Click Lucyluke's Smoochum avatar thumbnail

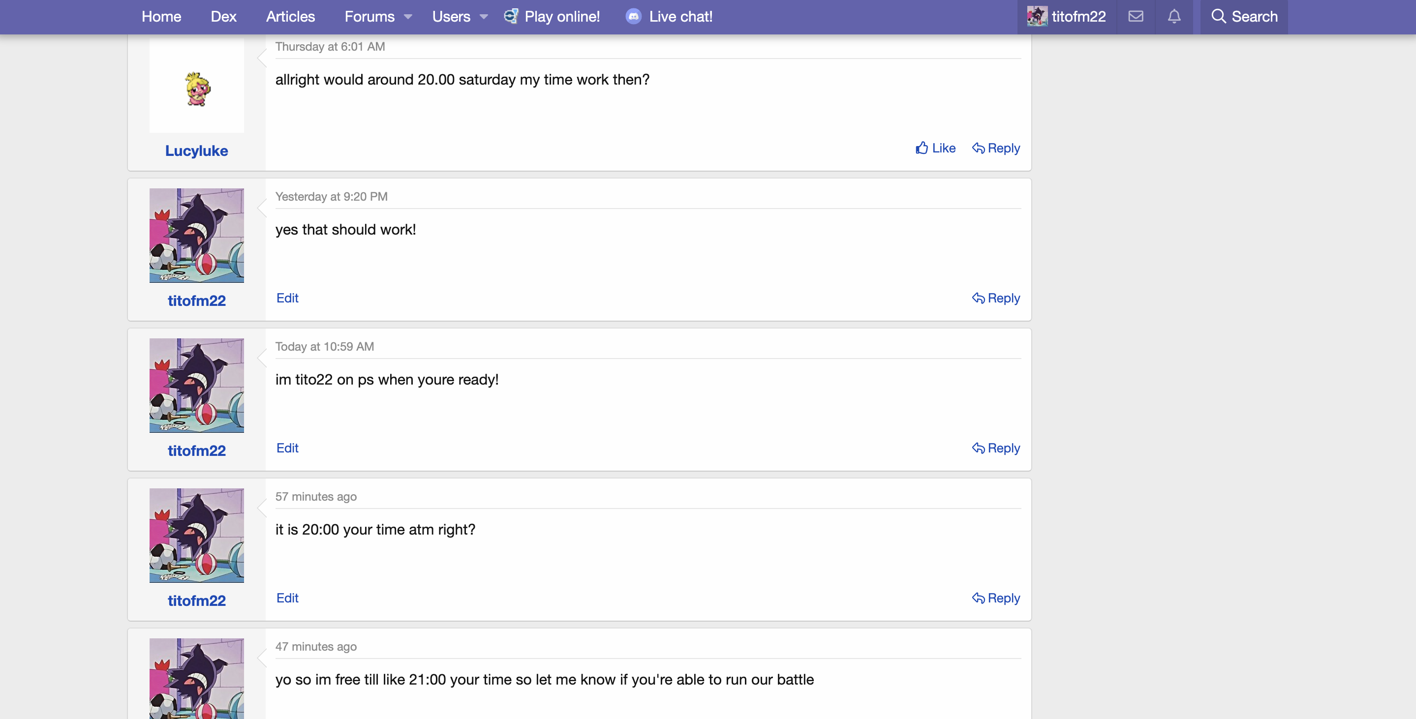pos(197,89)
